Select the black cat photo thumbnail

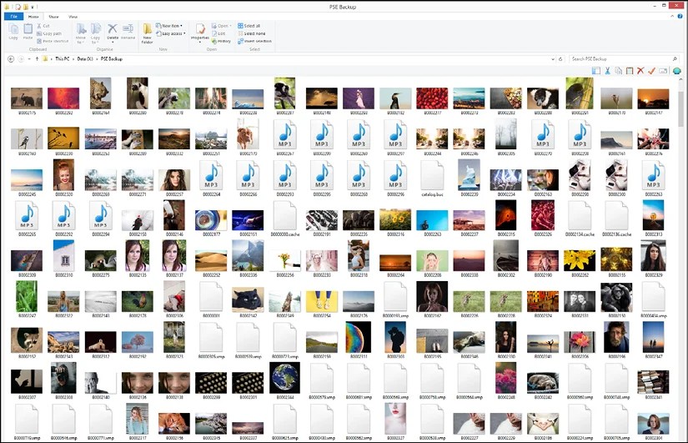[x=248, y=300]
